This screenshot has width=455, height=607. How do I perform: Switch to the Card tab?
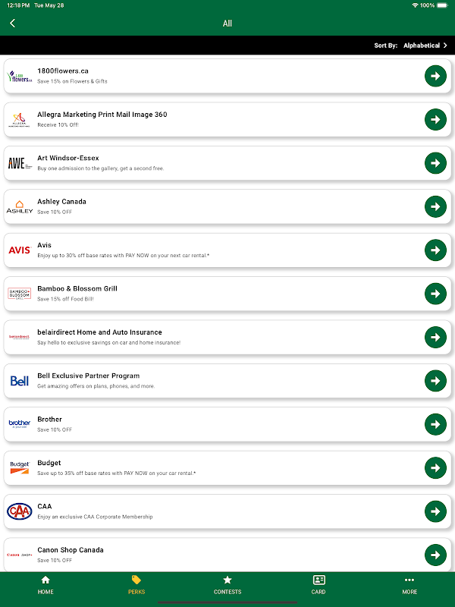click(318, 584)
